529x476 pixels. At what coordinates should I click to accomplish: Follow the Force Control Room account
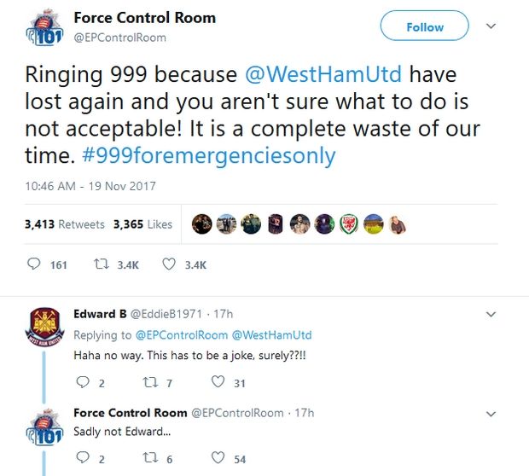coord(424,26)
